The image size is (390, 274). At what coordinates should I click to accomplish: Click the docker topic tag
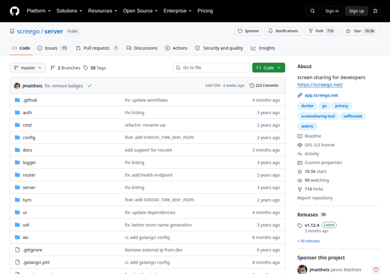click(307, 106)
